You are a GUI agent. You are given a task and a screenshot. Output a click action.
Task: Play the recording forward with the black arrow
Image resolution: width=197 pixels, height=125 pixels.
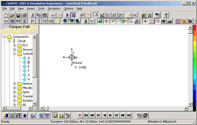click(x=110, y=115)
